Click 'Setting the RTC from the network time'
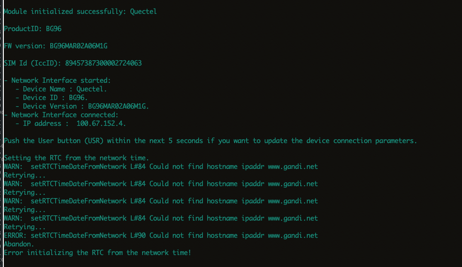 77,158
